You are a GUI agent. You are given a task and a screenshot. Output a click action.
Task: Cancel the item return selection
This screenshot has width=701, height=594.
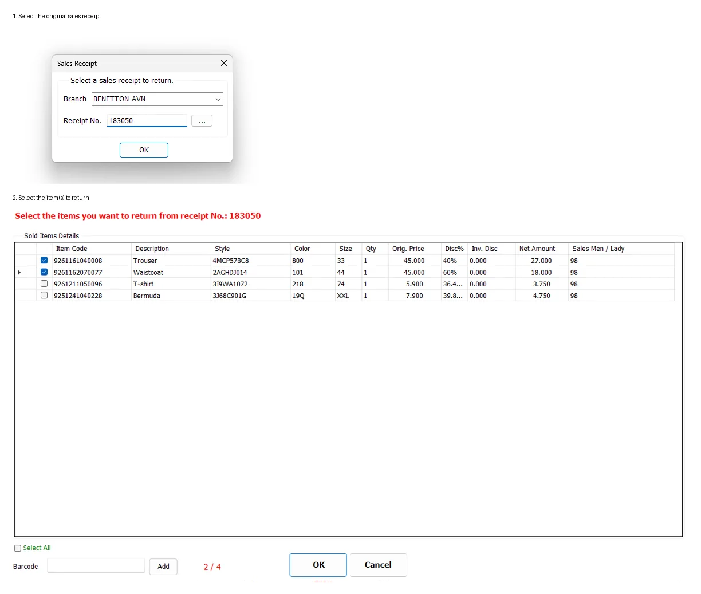coord(379,565)
